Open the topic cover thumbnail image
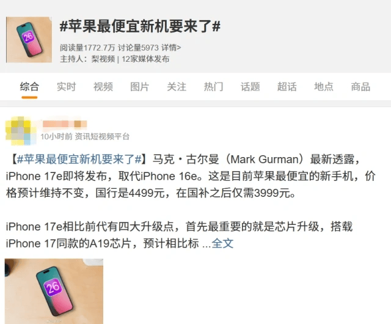This screenshot has height=324, width=391. click(29, 40)
